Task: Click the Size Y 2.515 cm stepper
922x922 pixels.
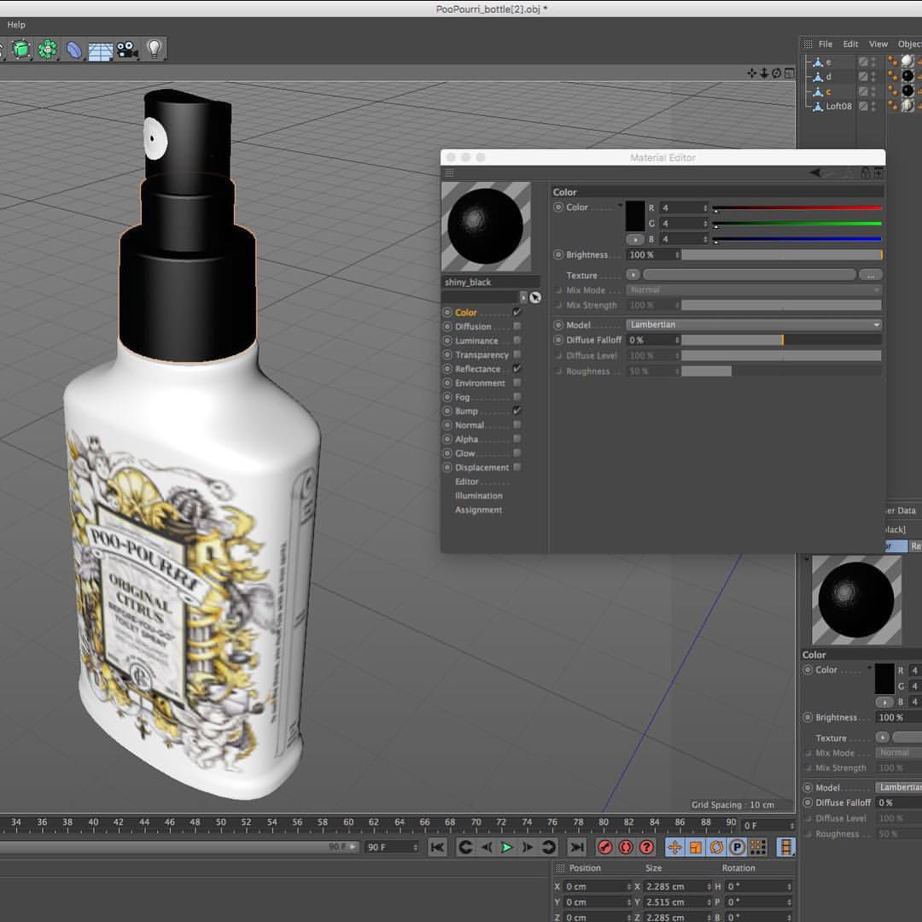Action: point(709,902)
